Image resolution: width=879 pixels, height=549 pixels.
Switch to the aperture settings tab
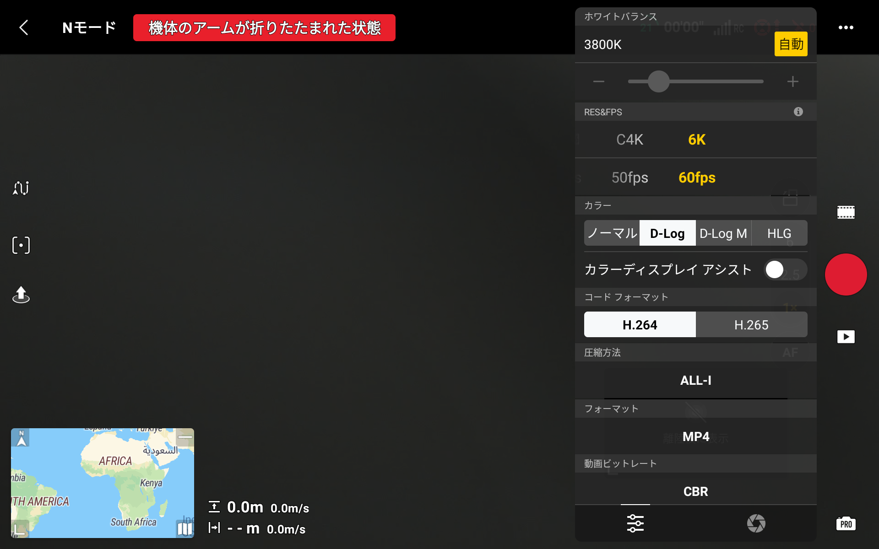pos(756,523)
